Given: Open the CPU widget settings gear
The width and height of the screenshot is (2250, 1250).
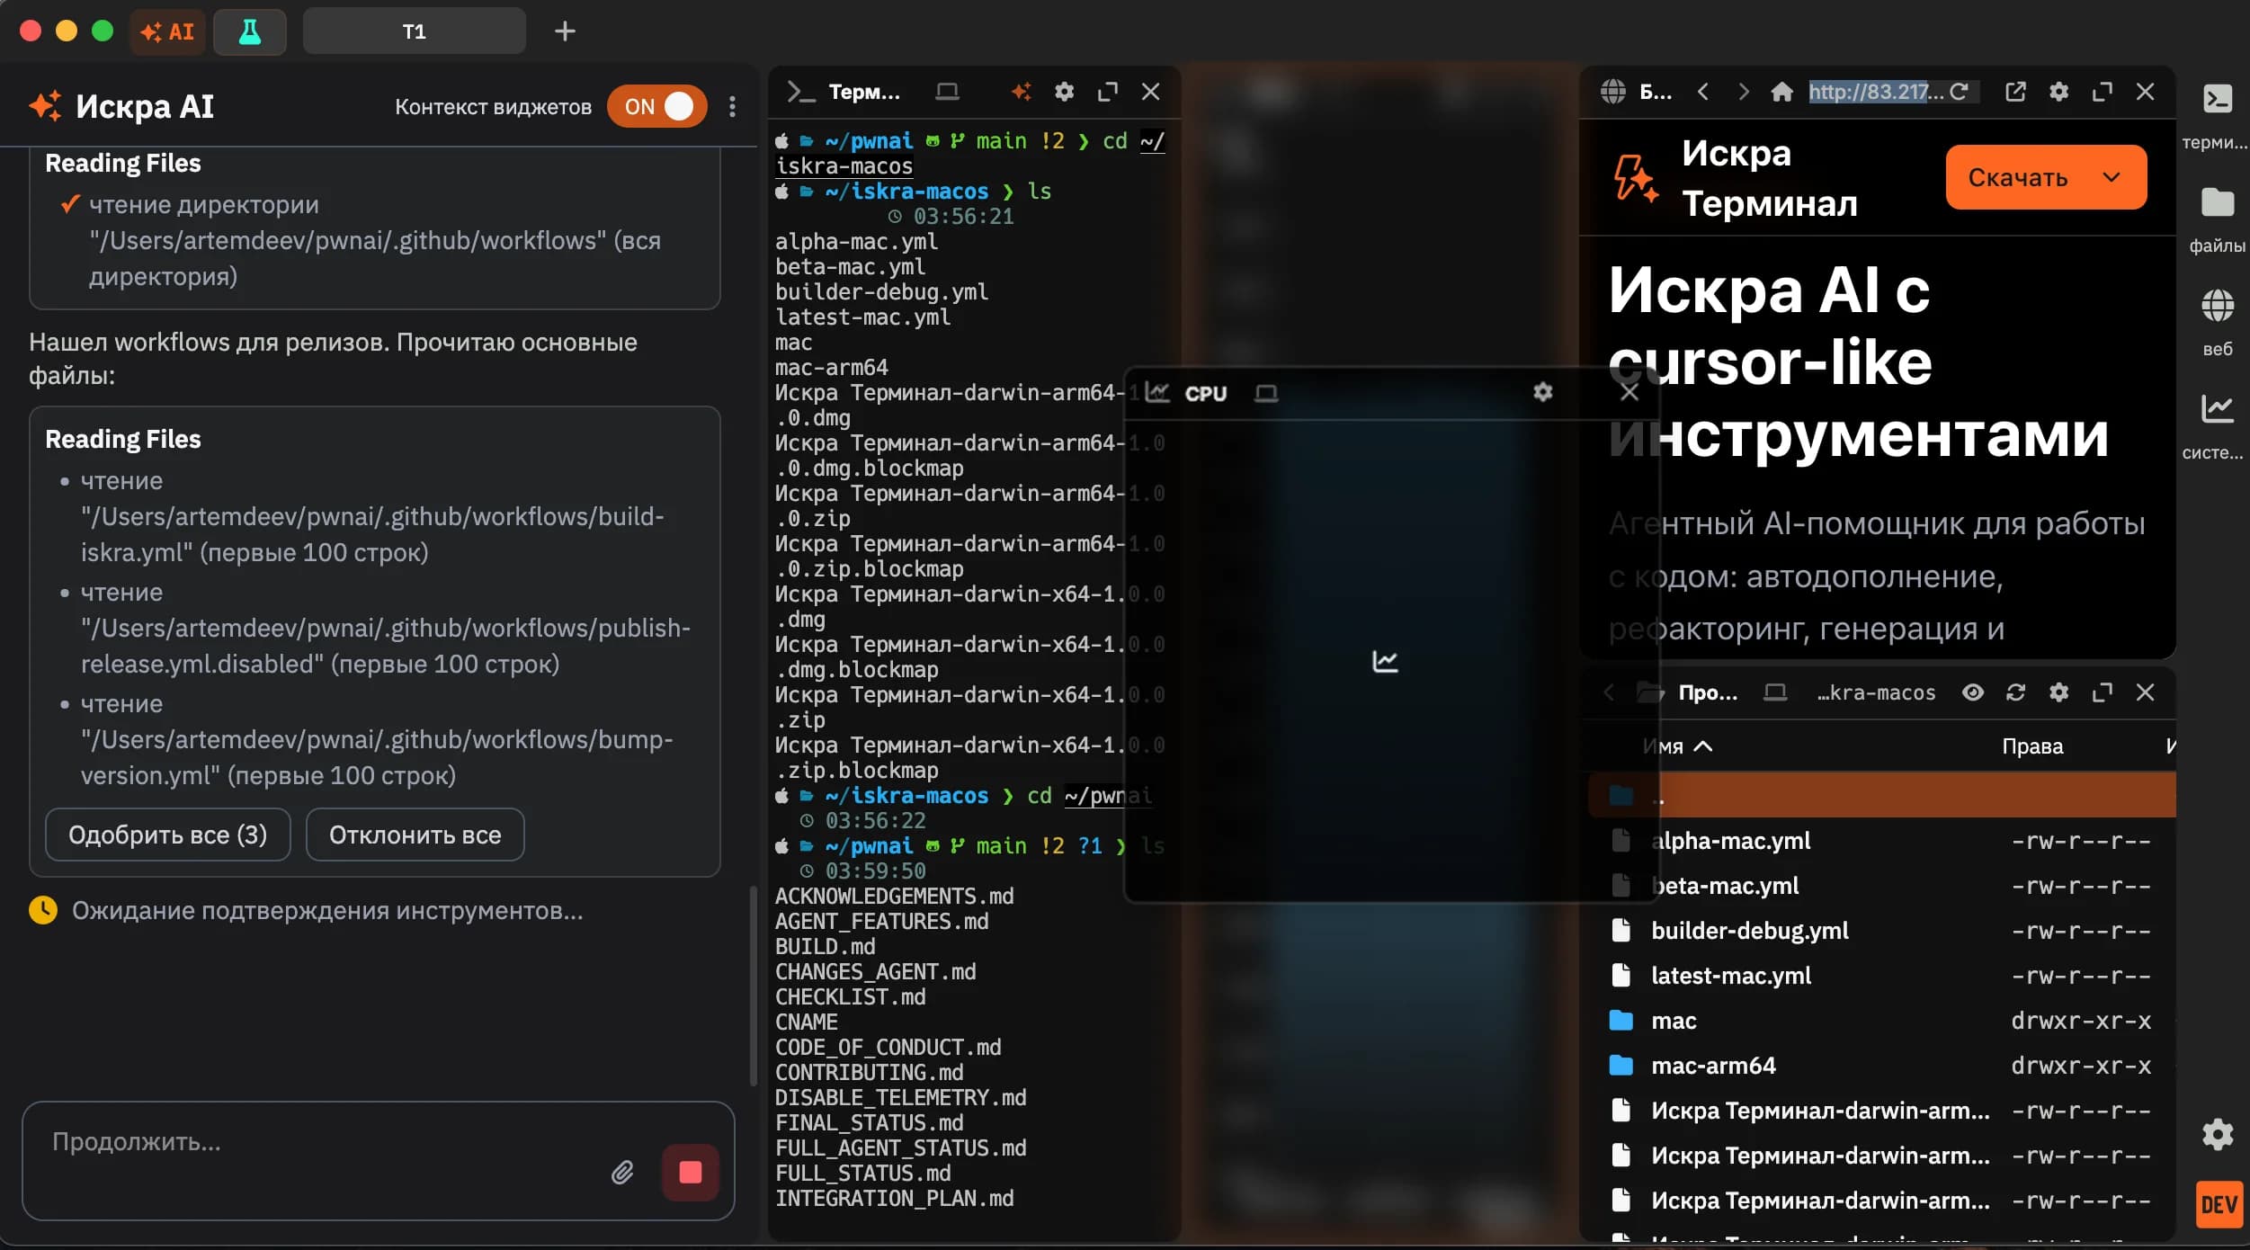Looking at the screenshot, I should click(x=1541, y=392).
